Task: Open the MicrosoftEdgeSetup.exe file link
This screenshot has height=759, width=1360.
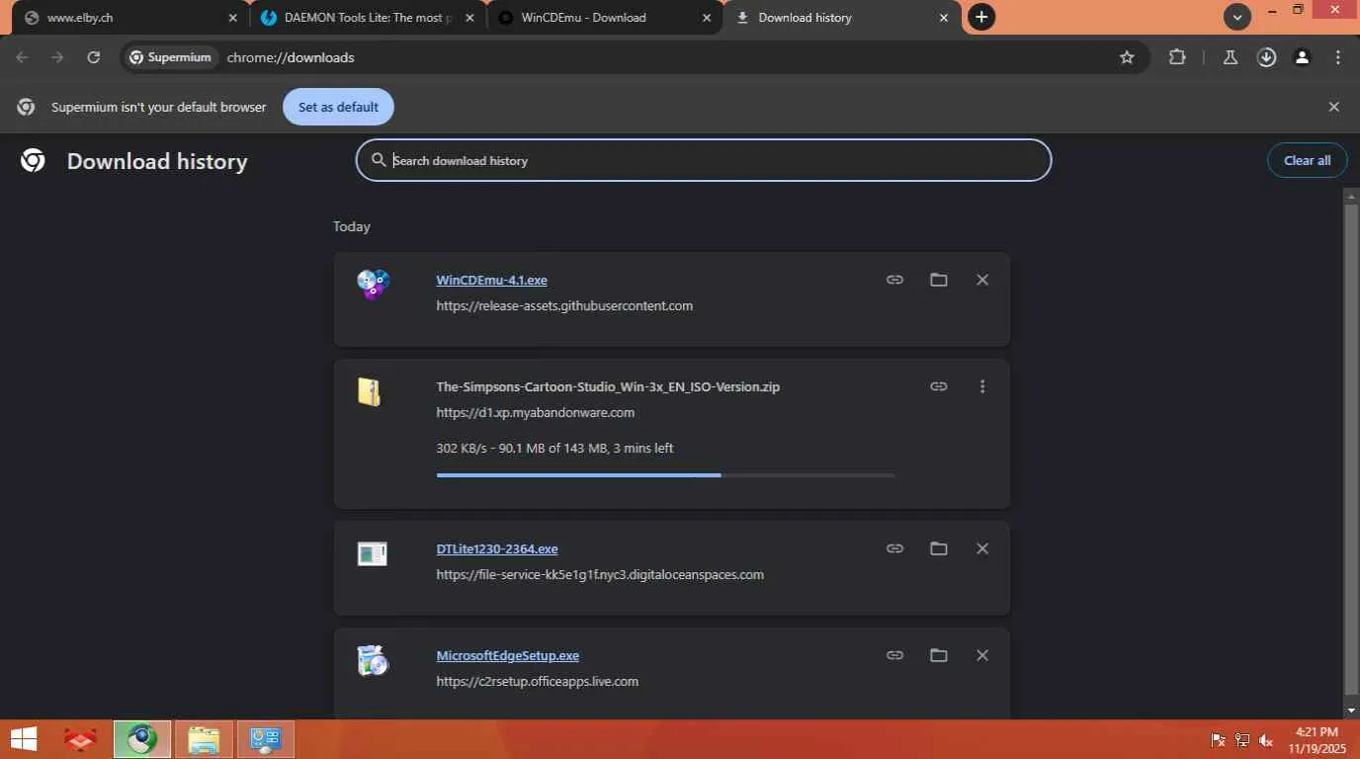Action: click(x=508, y=655)
